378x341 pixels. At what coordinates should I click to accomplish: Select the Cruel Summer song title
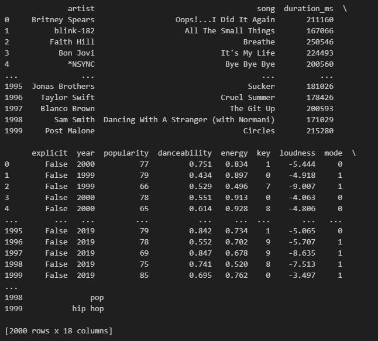point(248,98)
